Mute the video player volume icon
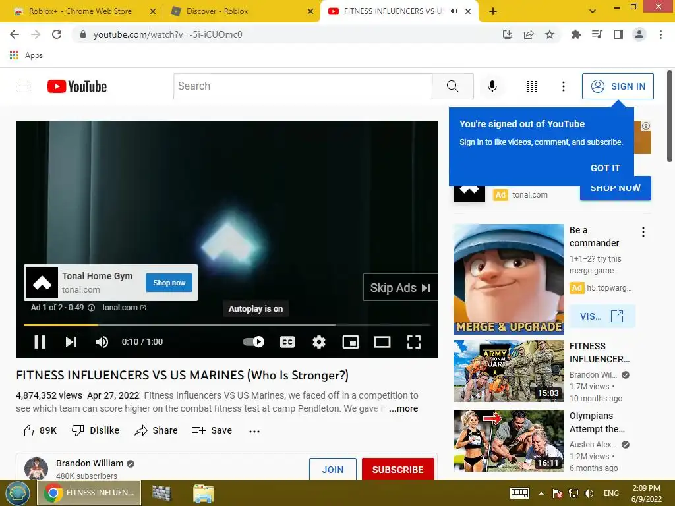This screenshot has height=506, width=675. tap(102, 342)
